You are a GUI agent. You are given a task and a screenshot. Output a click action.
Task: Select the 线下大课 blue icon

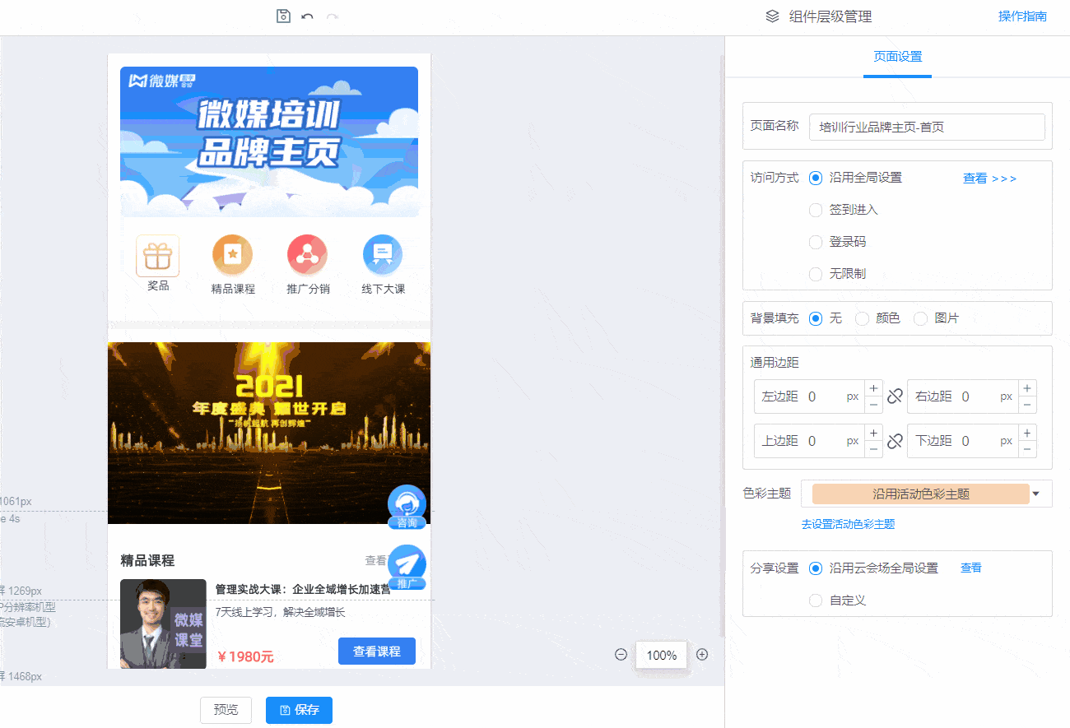[x=383, y=255]
